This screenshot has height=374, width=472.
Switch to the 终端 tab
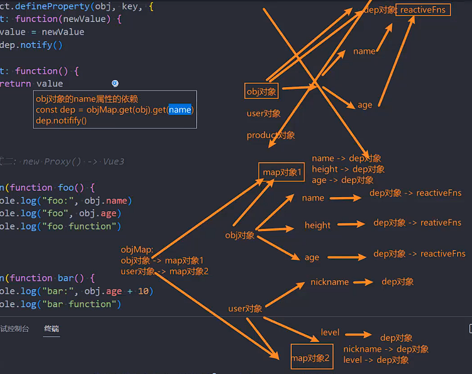[x=52, y=328]
